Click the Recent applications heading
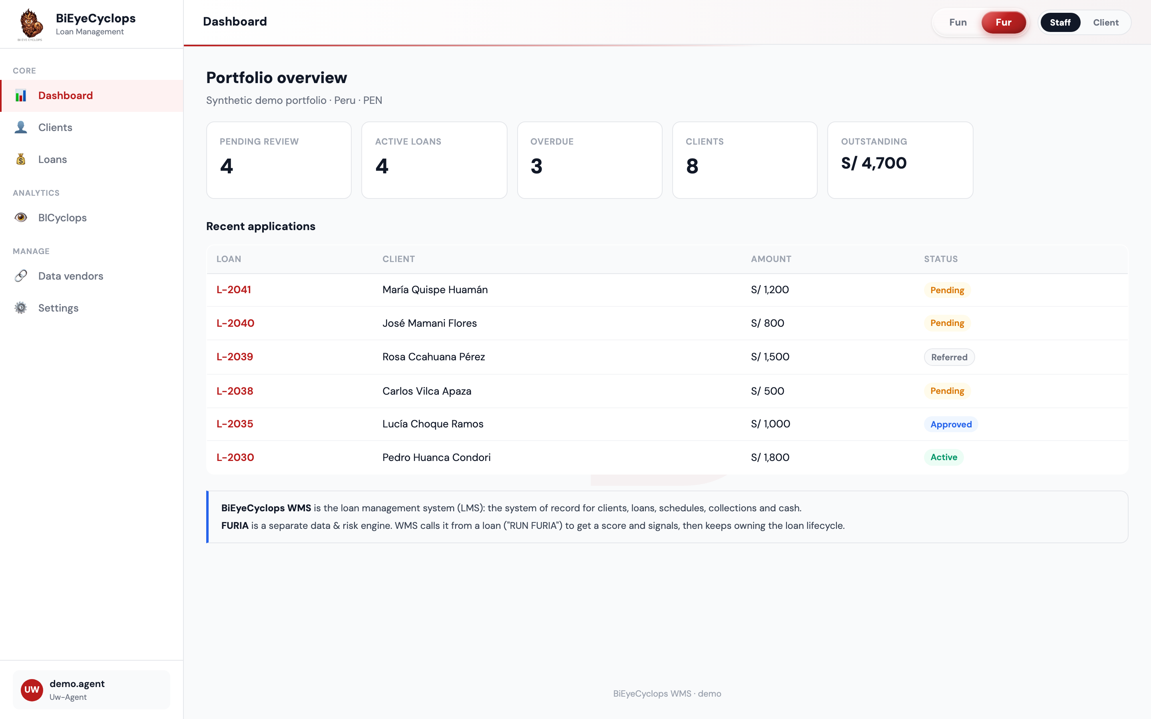Image resolution: width=1151 pixels, height=719 pixels. (x=261, y=226)
